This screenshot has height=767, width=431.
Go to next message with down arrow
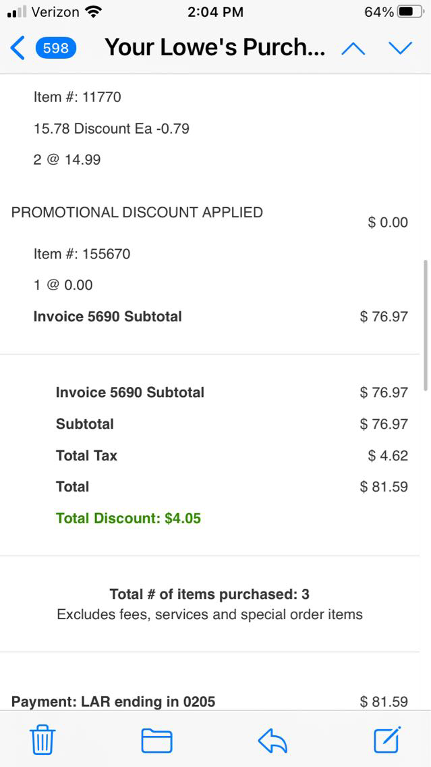pos(400,48)
